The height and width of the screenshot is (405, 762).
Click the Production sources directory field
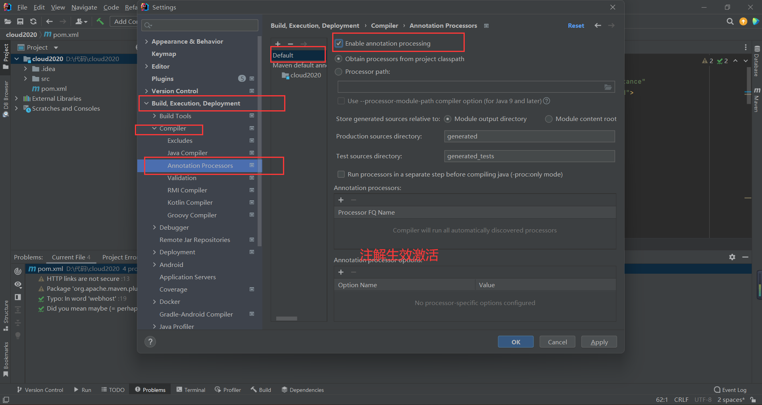[x=529, y=136]
